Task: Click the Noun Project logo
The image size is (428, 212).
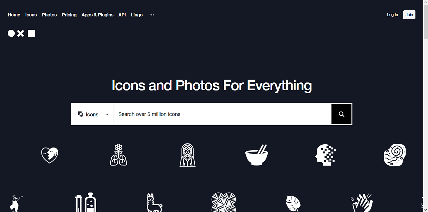Action: click(x=21, y=33)
